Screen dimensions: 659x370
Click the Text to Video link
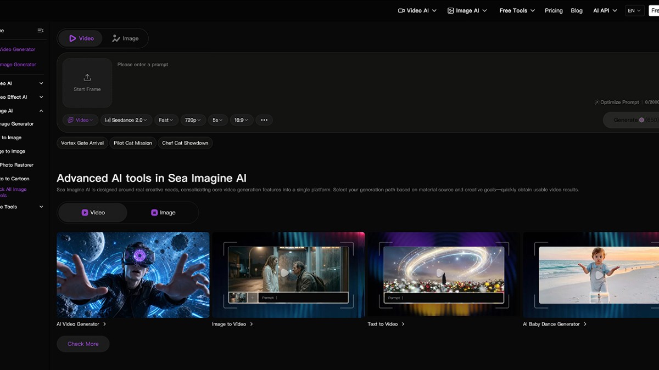click(x=386, y=324)
